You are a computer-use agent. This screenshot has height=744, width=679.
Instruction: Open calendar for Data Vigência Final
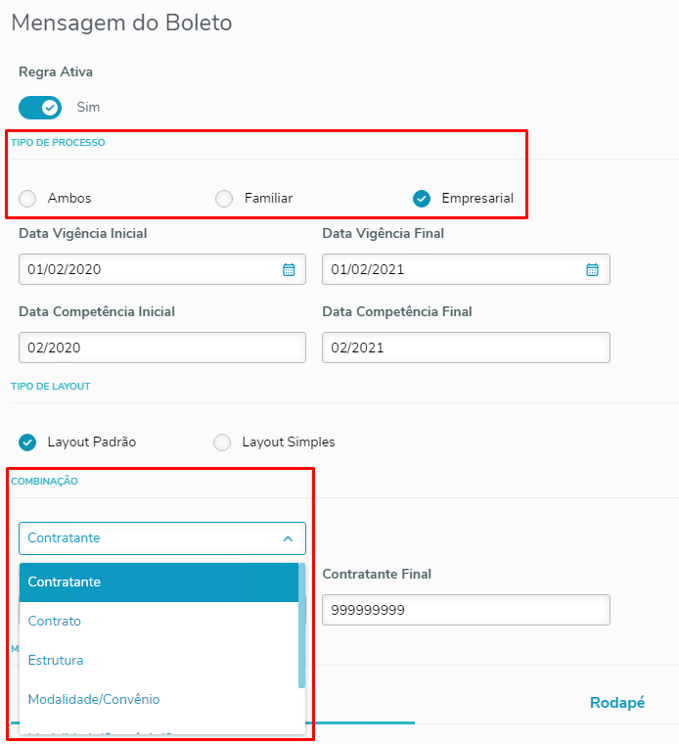click(592, 269)
